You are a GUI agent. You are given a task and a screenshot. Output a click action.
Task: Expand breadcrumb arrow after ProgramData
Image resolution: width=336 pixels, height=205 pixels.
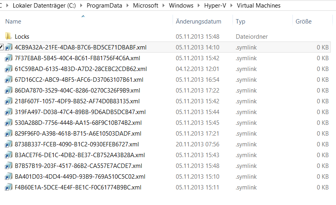coord(127,5)
